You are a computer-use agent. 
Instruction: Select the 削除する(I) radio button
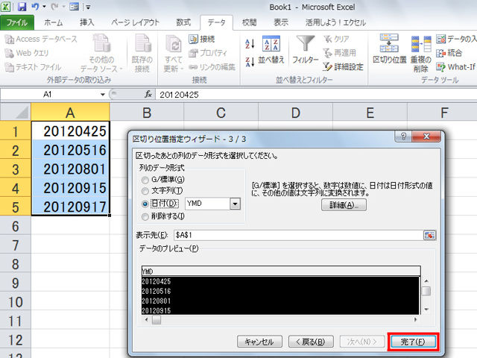click(145, 217)
